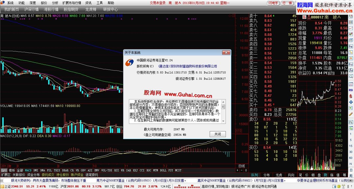
Task: Select the red line-chart icon in sidebar
Action: point(351,28)
